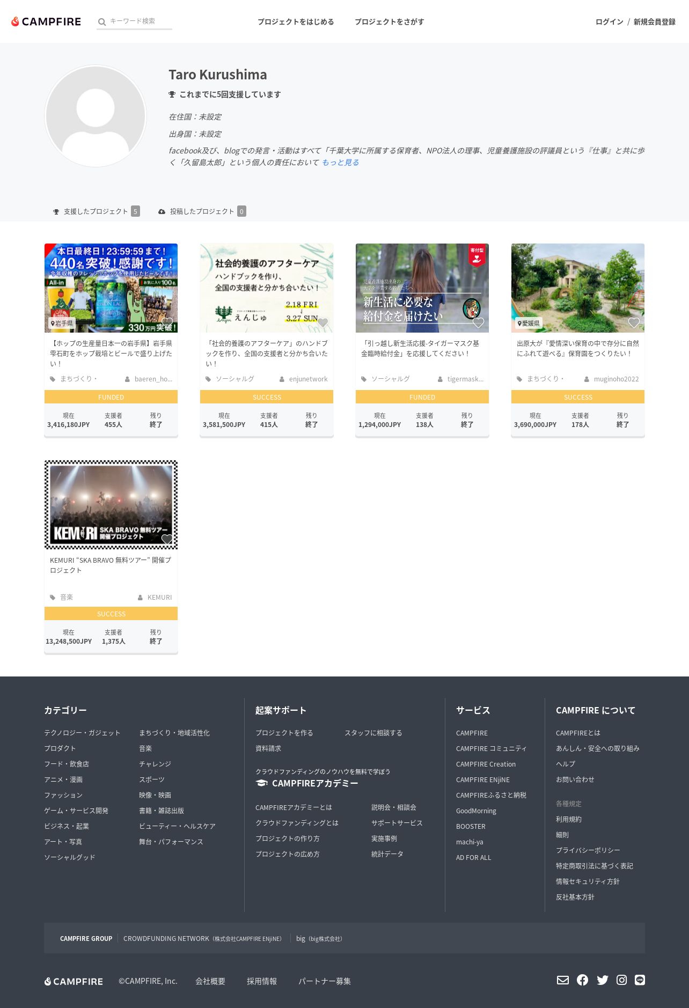
Task: Open プロジェクトをさがす menu
Action: click(389, 22)
